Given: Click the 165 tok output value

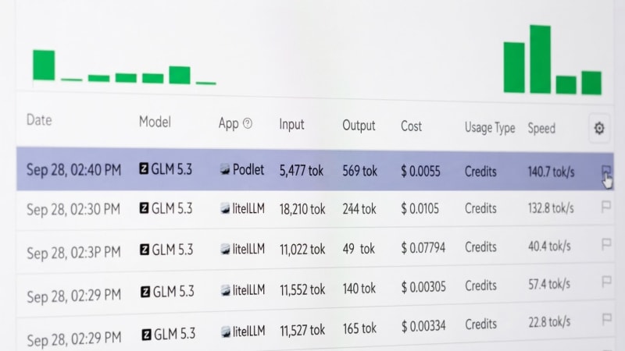Looking at the screenshot, I should (x=359, y=328).
